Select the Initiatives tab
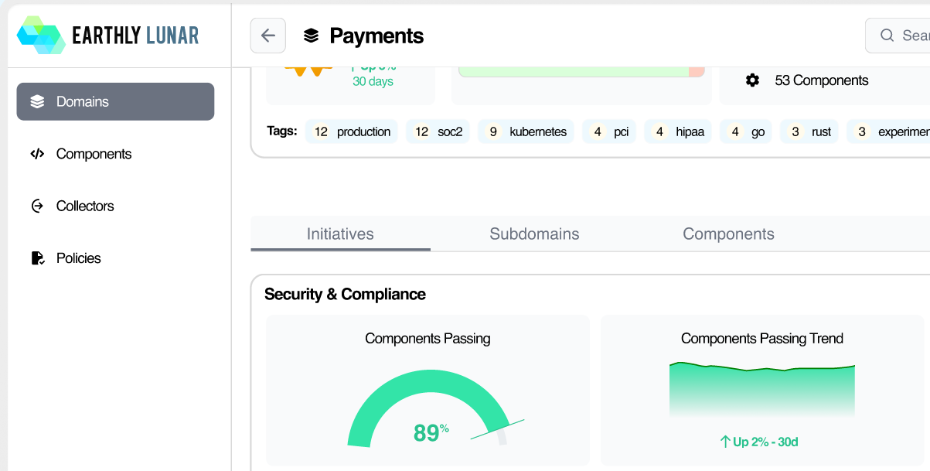The height and width of the screenshot is (471, 930). (x=340, y=234)
